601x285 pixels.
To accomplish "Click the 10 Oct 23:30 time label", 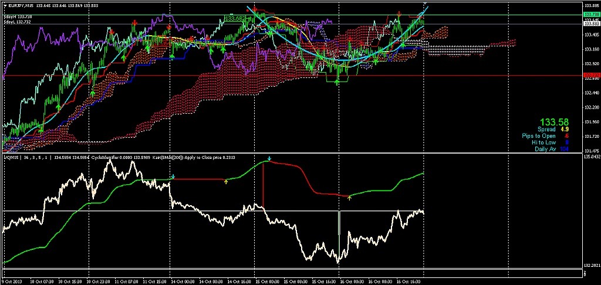I will 97,281.
